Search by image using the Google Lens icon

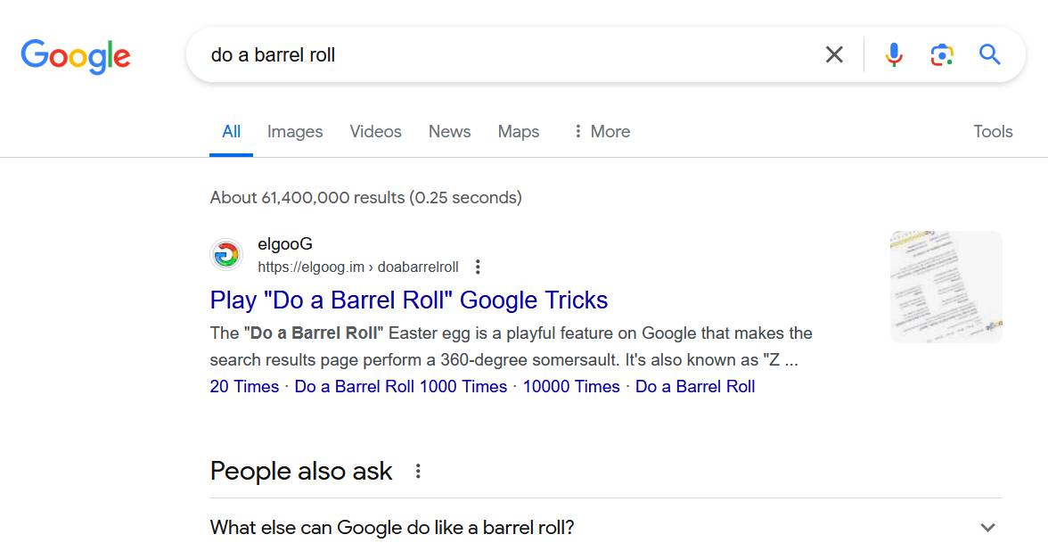point(941,54)
